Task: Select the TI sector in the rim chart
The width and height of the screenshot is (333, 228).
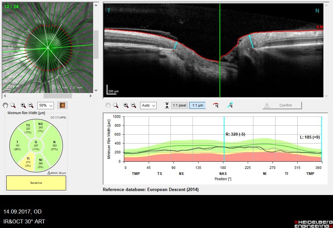Action: pos(28,161)
